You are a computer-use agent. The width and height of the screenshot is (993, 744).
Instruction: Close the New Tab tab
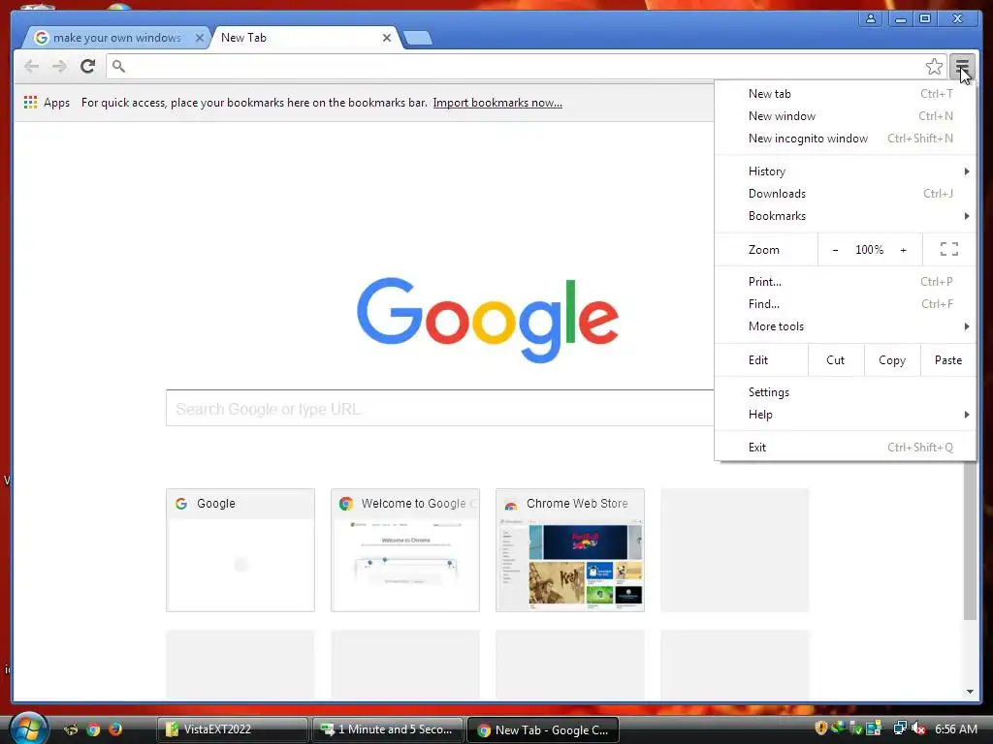(x=386, y=38)
